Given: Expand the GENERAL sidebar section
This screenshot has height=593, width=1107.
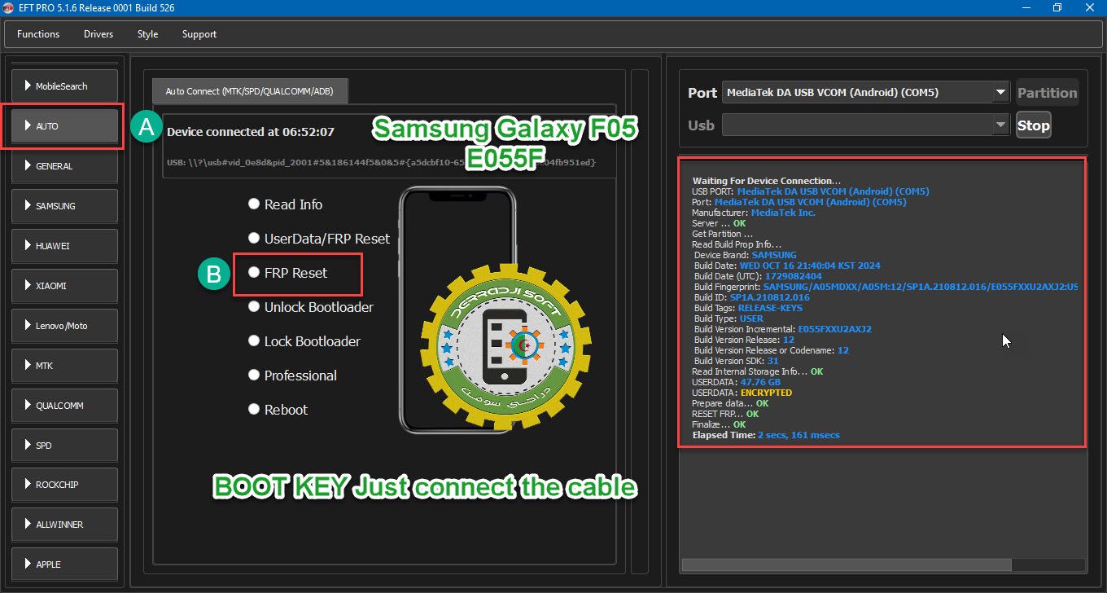Looking at the screenshot, I should click(x=65, y=166).
